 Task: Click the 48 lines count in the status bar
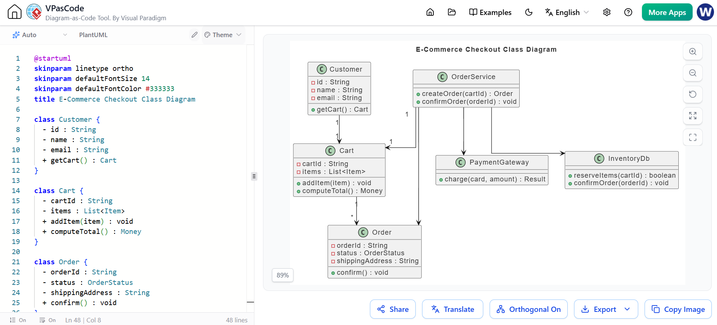click(237, 320)
